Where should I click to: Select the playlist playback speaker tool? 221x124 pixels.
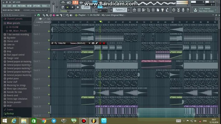point(71,15)
